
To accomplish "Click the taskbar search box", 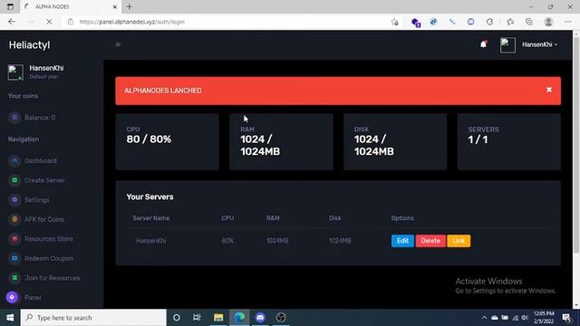I will [93, 318].
